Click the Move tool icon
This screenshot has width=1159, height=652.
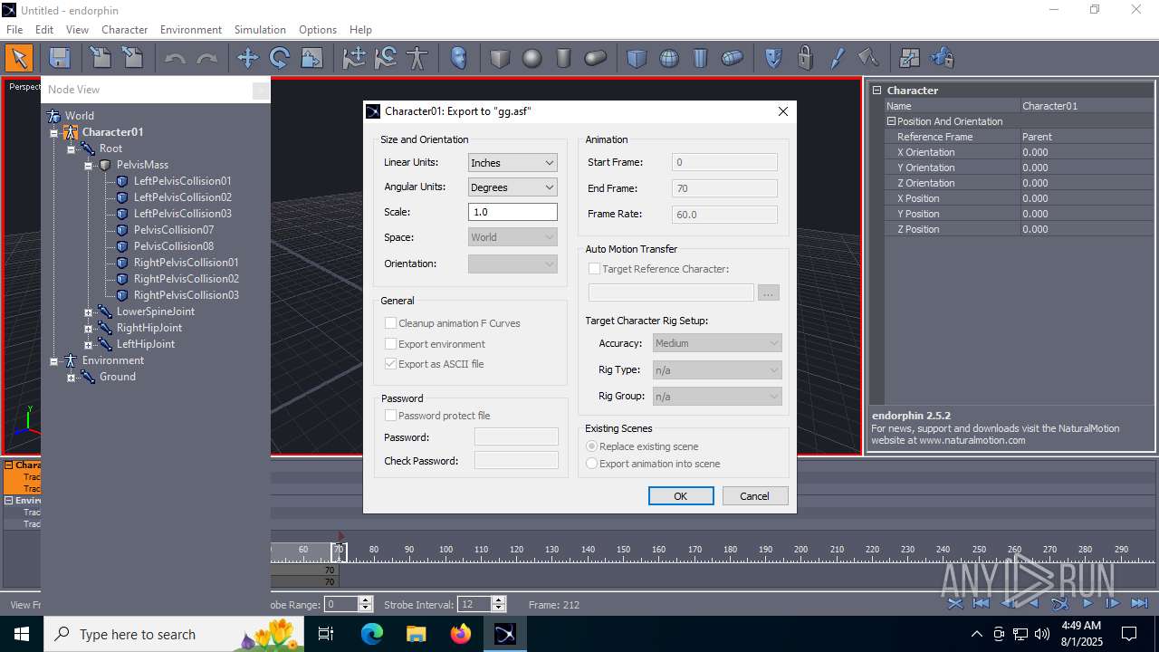[247, 59]
